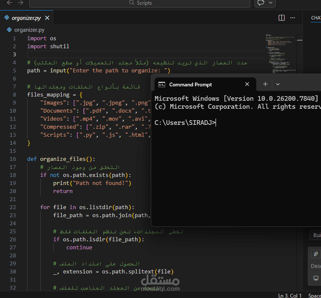Click the monitor icon in chat input

315,278
